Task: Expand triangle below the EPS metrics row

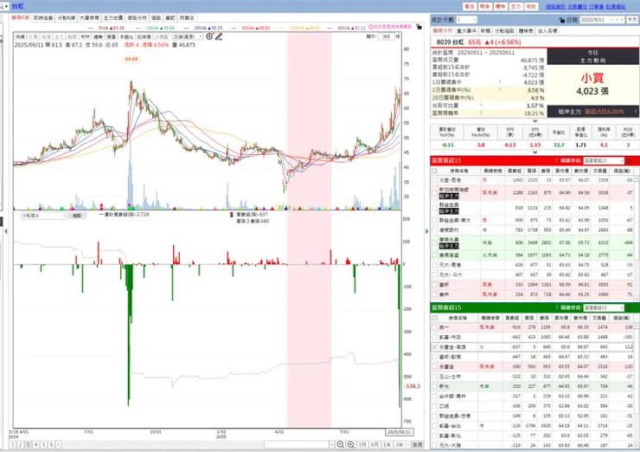Action: pos(534,152)
